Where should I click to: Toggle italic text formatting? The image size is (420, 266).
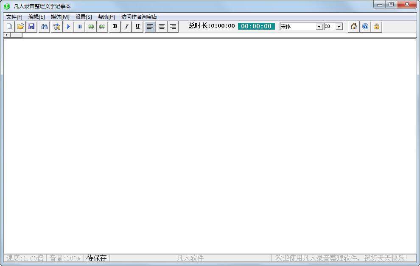click(126, 27)
